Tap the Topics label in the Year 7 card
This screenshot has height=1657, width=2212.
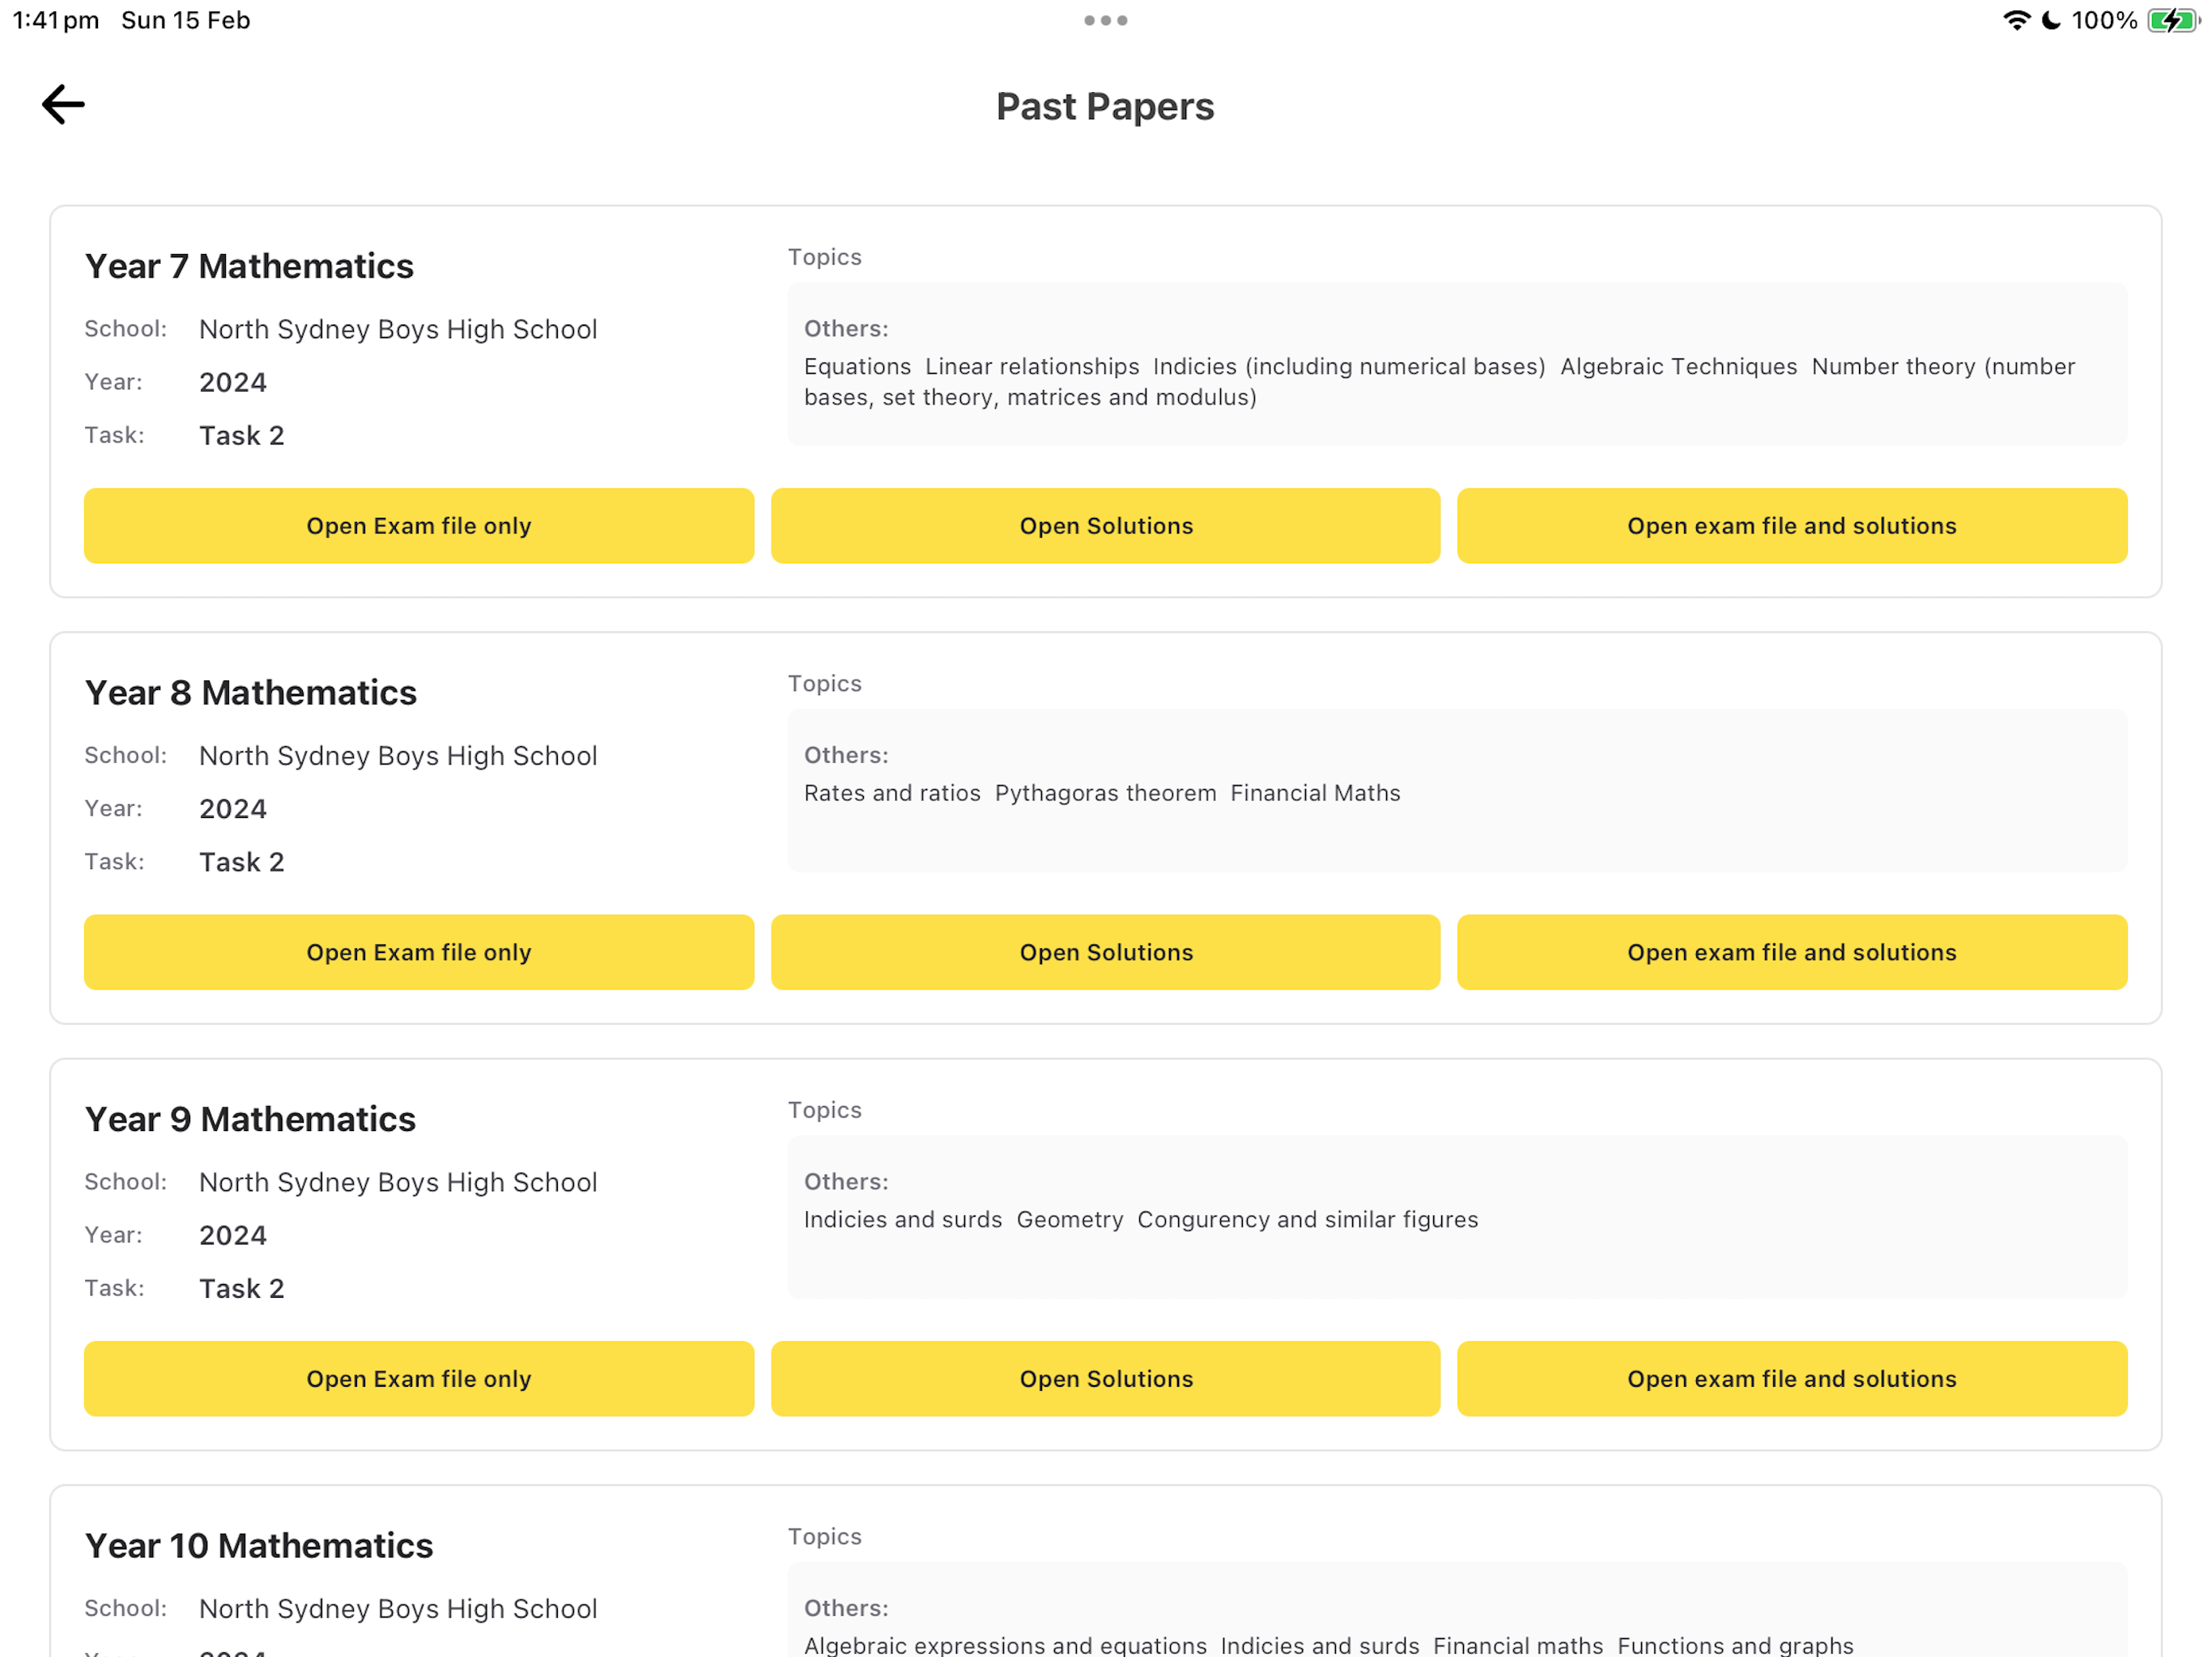pyautogui.click(x=825, y=258)
